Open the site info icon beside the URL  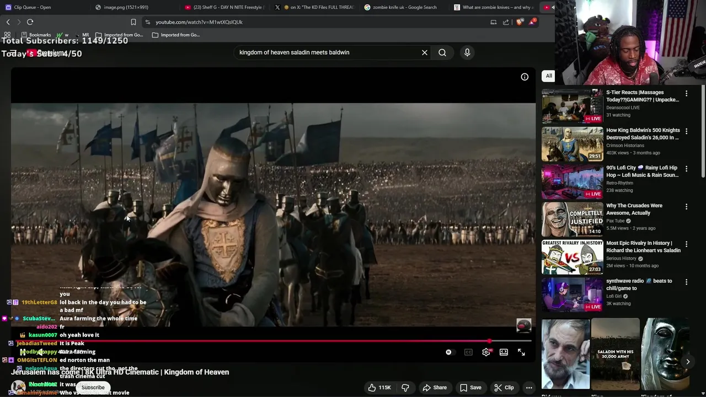pyautogui.click(x=147, y=22)
